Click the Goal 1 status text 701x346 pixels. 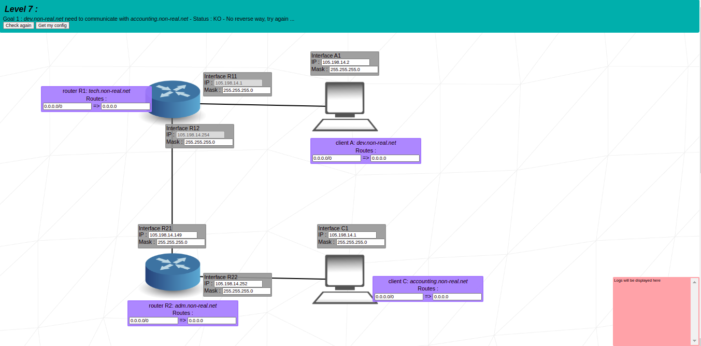point(149,19)
